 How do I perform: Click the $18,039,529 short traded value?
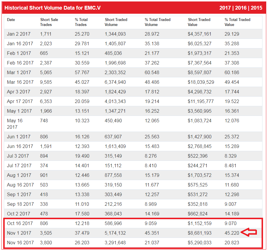[x=201, y=82]
